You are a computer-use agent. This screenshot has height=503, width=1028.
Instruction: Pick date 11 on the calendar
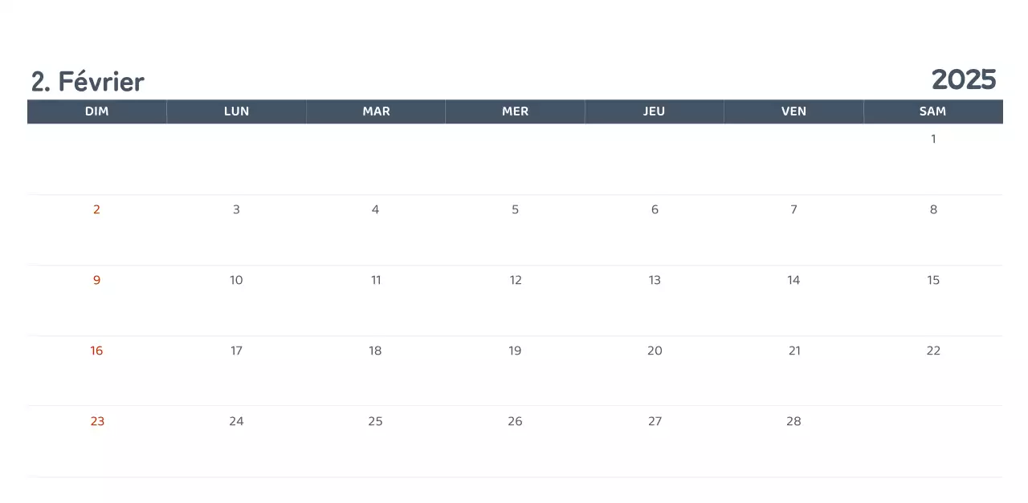coord(376,280)
